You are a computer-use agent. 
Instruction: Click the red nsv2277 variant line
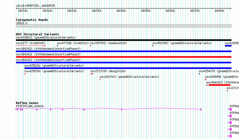pos(30,46)
